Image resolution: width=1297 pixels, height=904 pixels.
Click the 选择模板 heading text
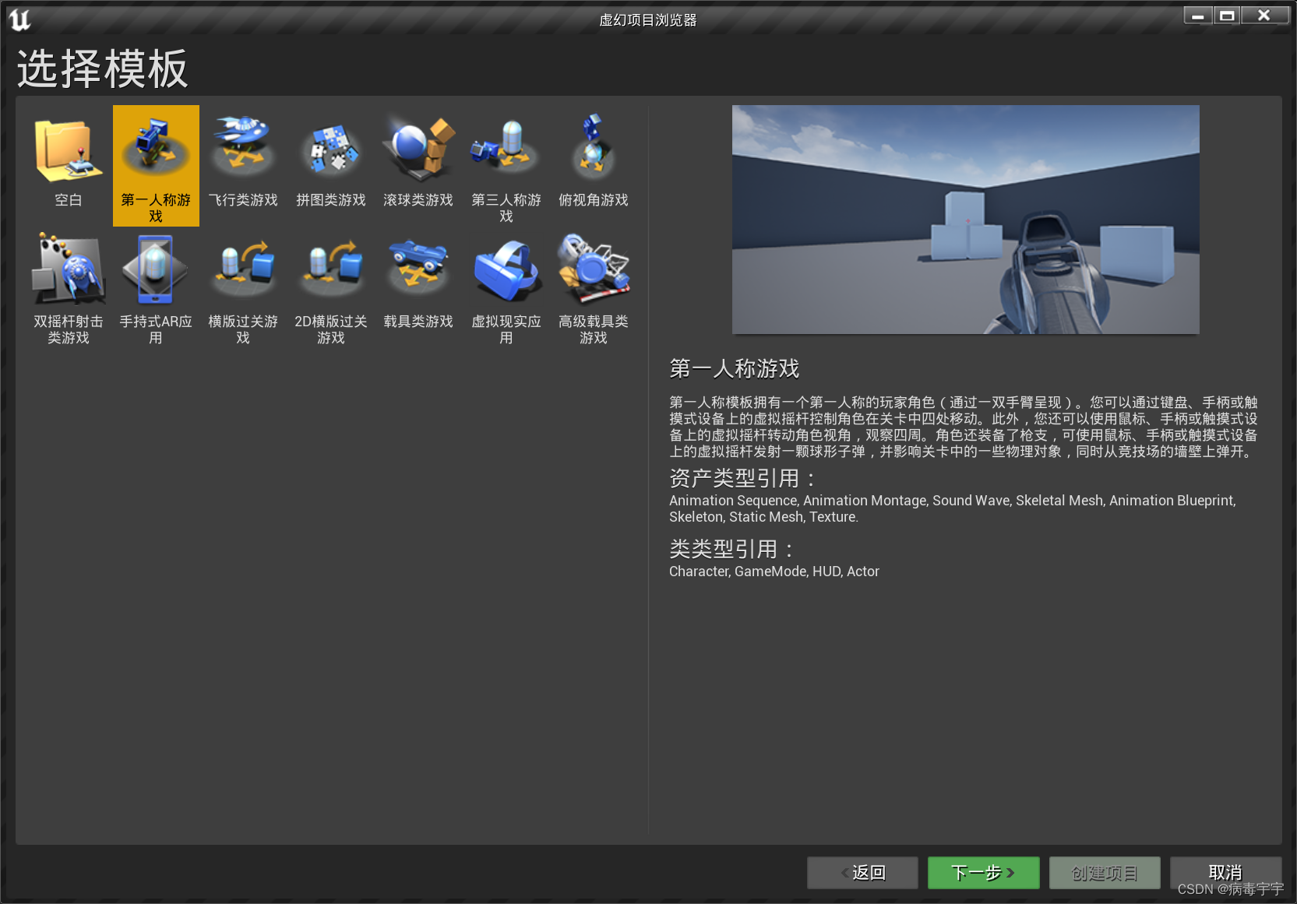click(103, 69)
